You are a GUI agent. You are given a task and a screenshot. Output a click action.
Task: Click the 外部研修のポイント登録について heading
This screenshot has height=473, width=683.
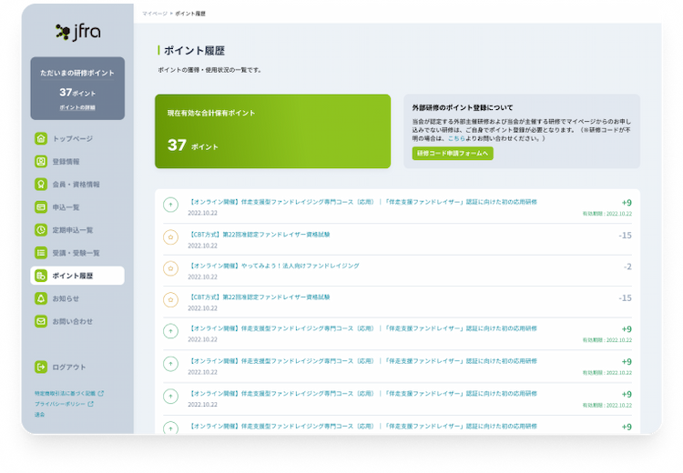pos(463,107)
